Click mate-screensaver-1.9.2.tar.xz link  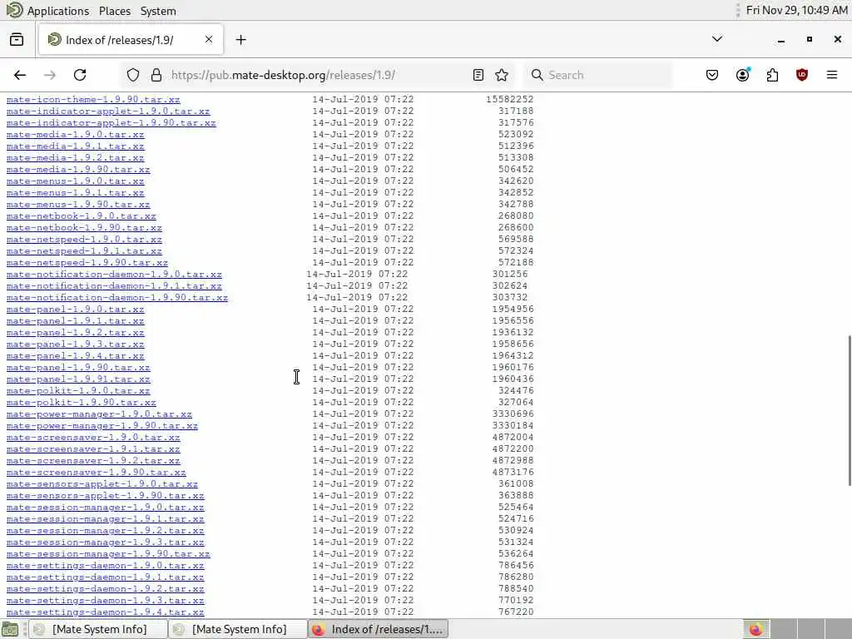click(93, 461)
